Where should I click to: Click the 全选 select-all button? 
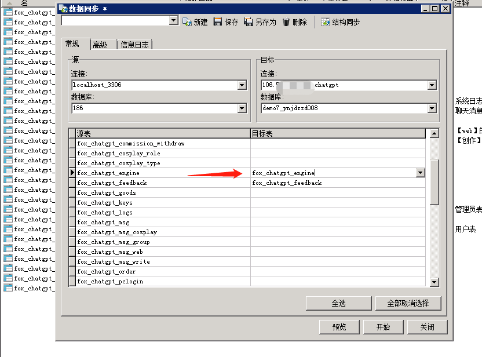(339, 303)
